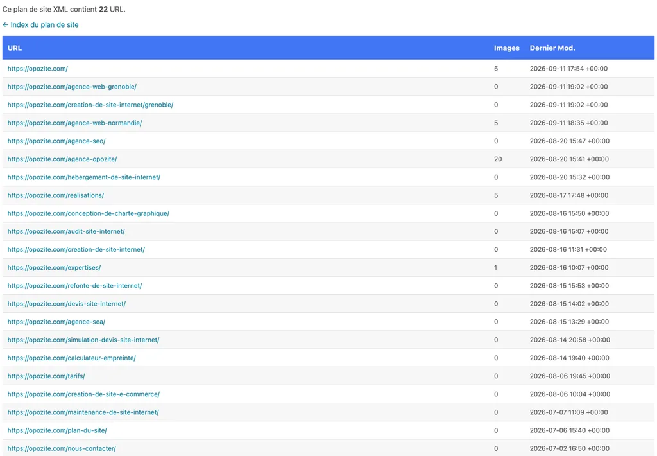Click the date 2026-08-06 19:45 +00:00
Image resolution: width=657 pixels, height=456 pixels.
(x=570, y=376)
